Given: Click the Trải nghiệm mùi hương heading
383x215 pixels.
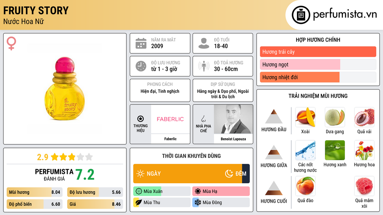Looking at the screenshot, I should click(x=318, y=96).
